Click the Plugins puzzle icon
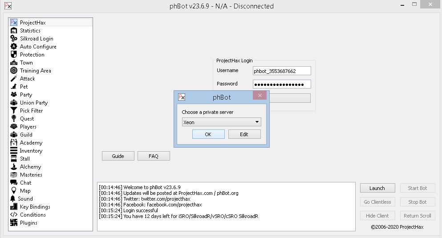The width and height of the screenshot is (442, 238). pyautogui.click(x=14, y=223)
